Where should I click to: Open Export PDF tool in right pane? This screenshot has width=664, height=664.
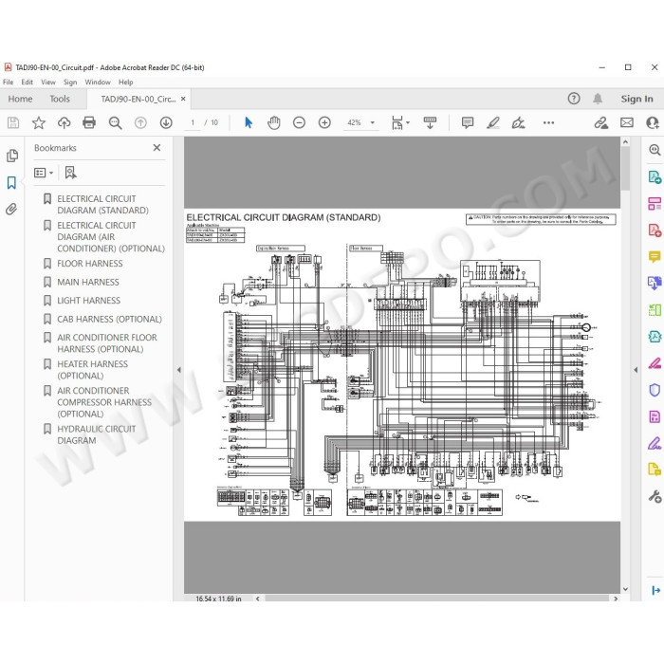tap(655, 176)
